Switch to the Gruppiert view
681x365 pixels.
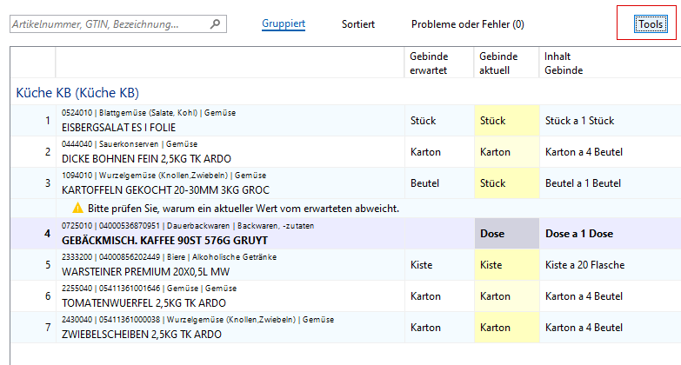click(x=284, y=24)
